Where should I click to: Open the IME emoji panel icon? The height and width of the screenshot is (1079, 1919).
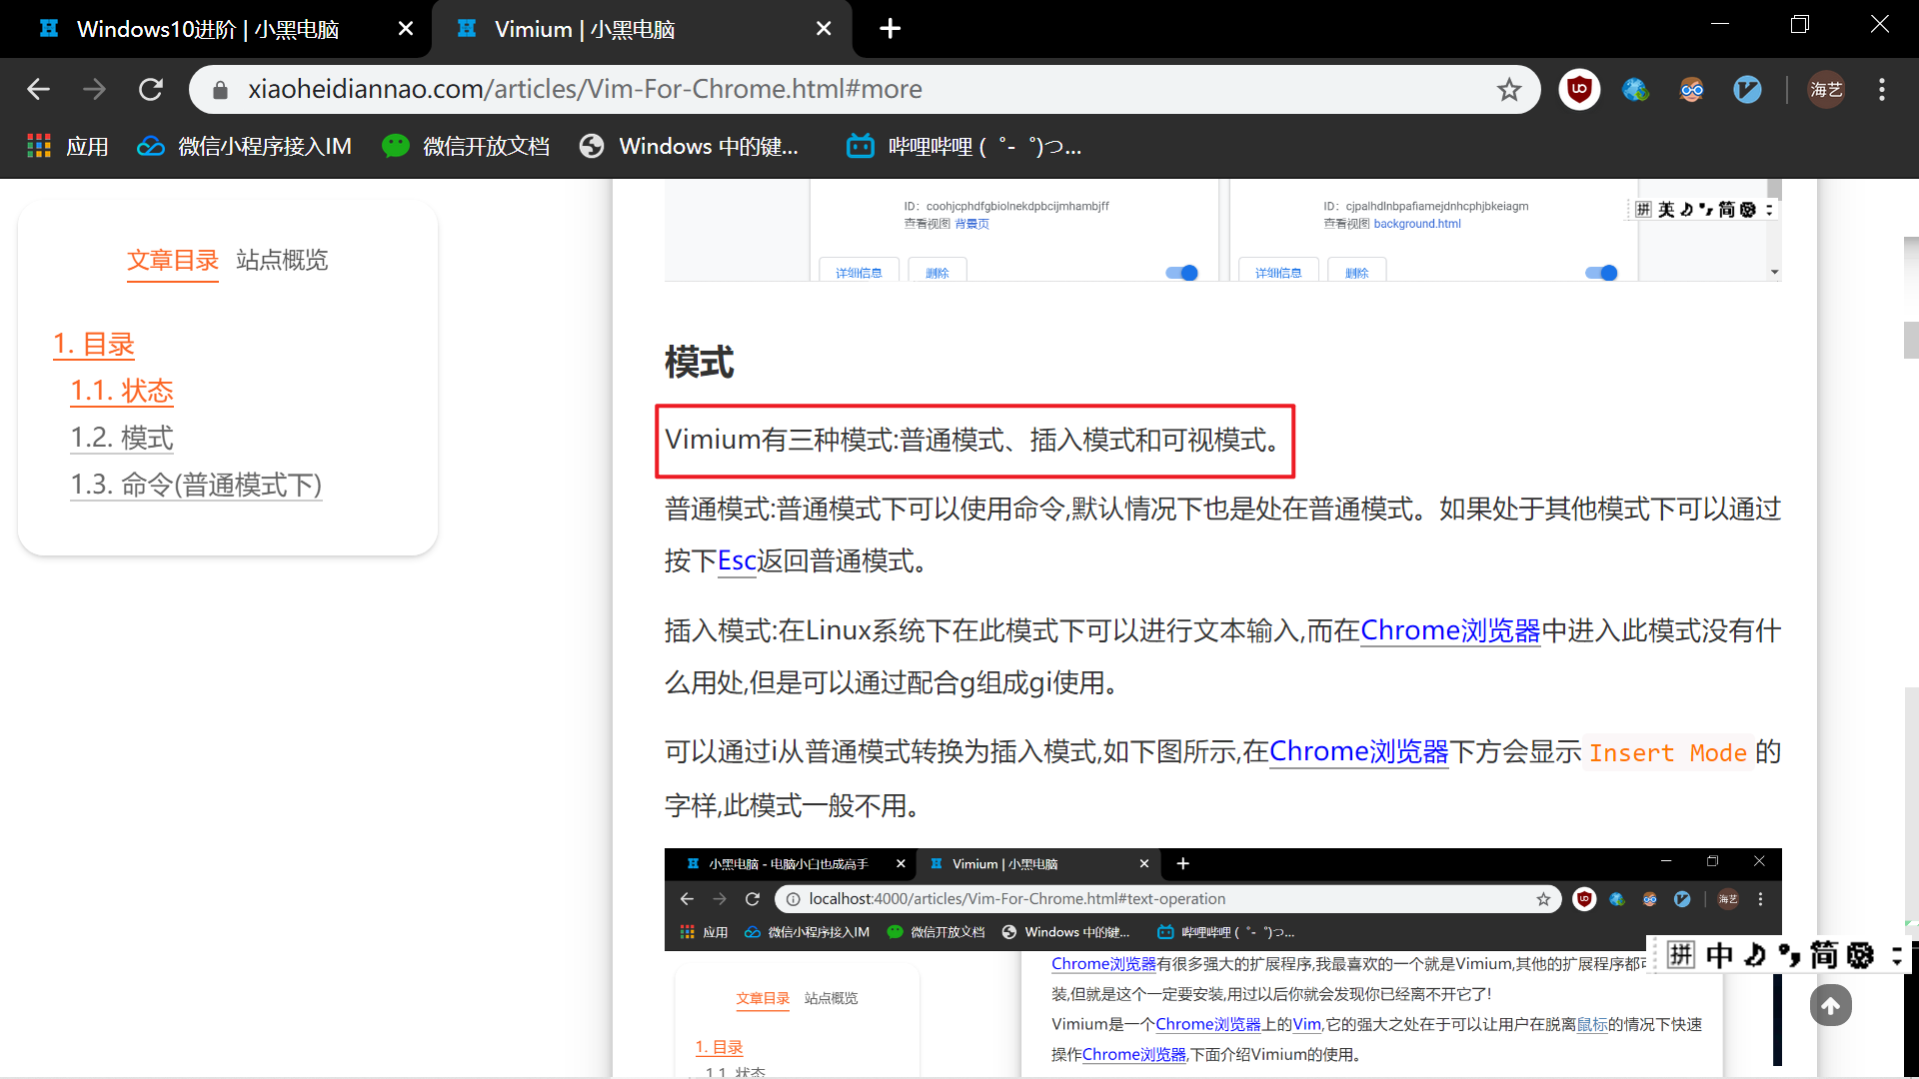(x=1860, y=956)
